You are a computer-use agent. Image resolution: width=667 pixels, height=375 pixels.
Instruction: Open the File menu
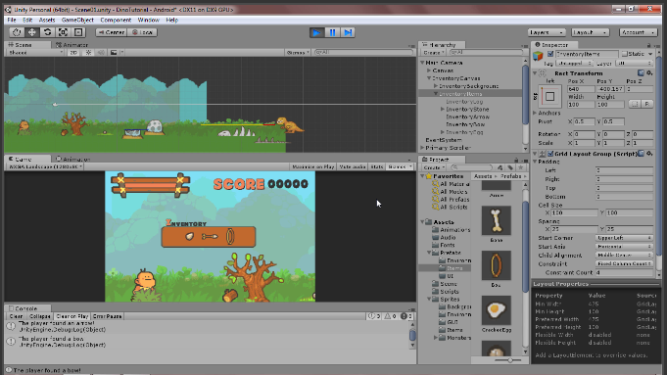(12, 20)
